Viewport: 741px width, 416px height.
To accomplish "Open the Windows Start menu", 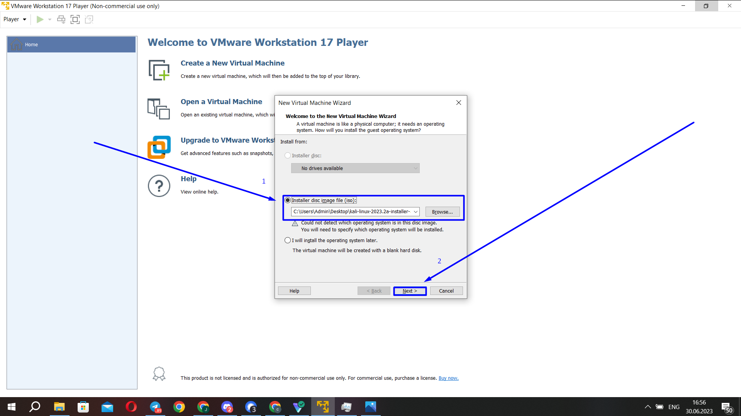I will 12,407.
